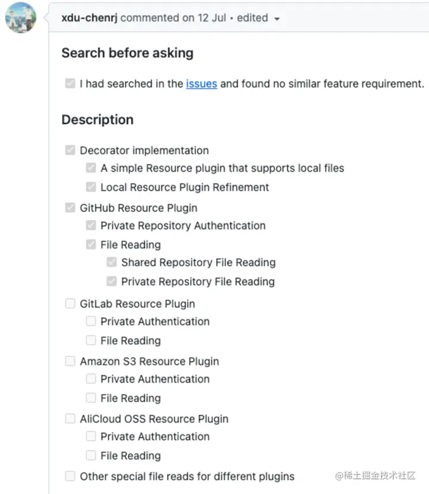Click the xdu-chenrj user avatar

[20, 18]
